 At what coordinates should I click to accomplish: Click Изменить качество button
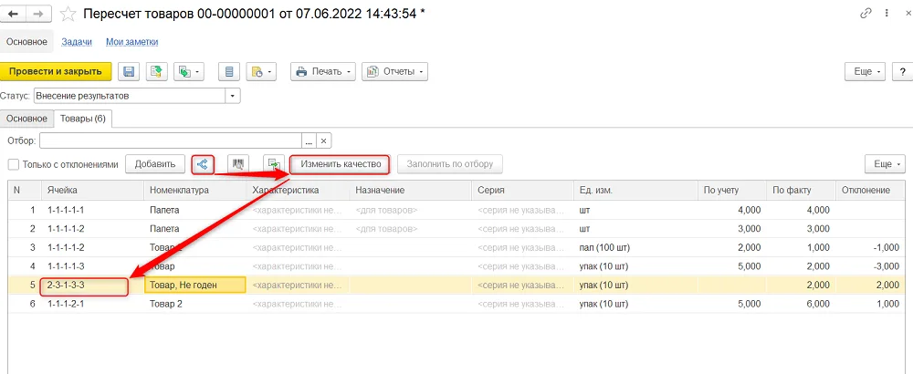[x=341, y=164]
